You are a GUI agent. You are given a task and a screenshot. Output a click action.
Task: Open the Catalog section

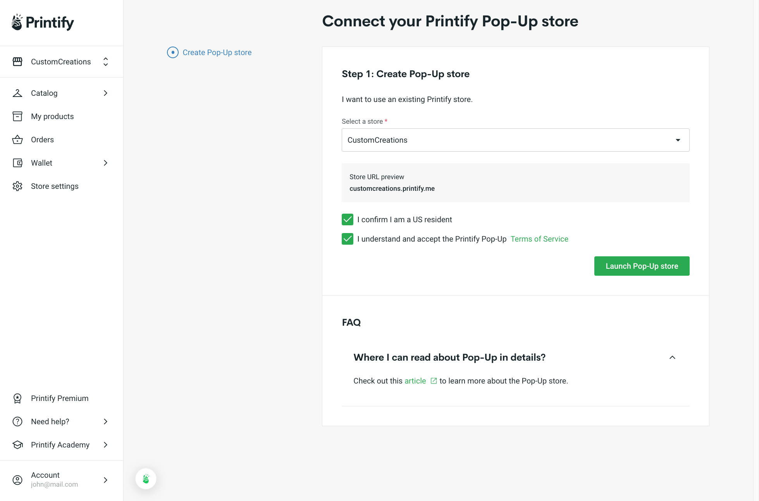click(62, 93)
